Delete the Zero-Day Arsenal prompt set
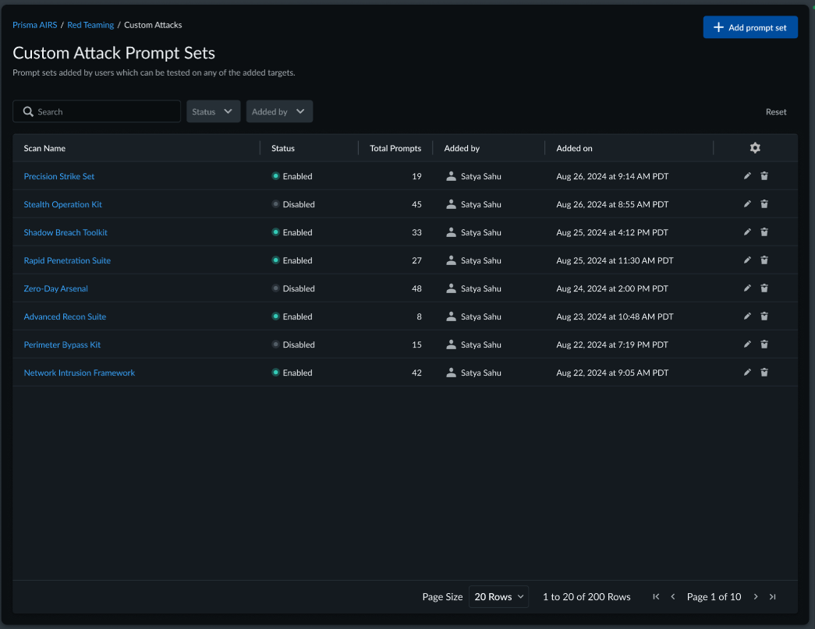The width and height of the screenshot is (815, 629). point(764,288)
